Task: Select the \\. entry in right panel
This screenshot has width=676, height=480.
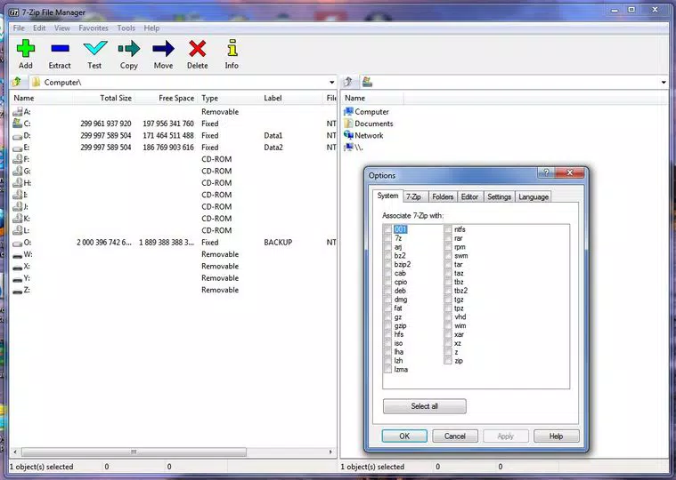Action: coord(354,147)
